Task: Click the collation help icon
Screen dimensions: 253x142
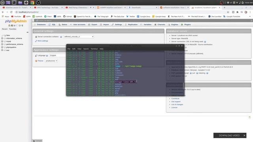Action: coord(61,37)
